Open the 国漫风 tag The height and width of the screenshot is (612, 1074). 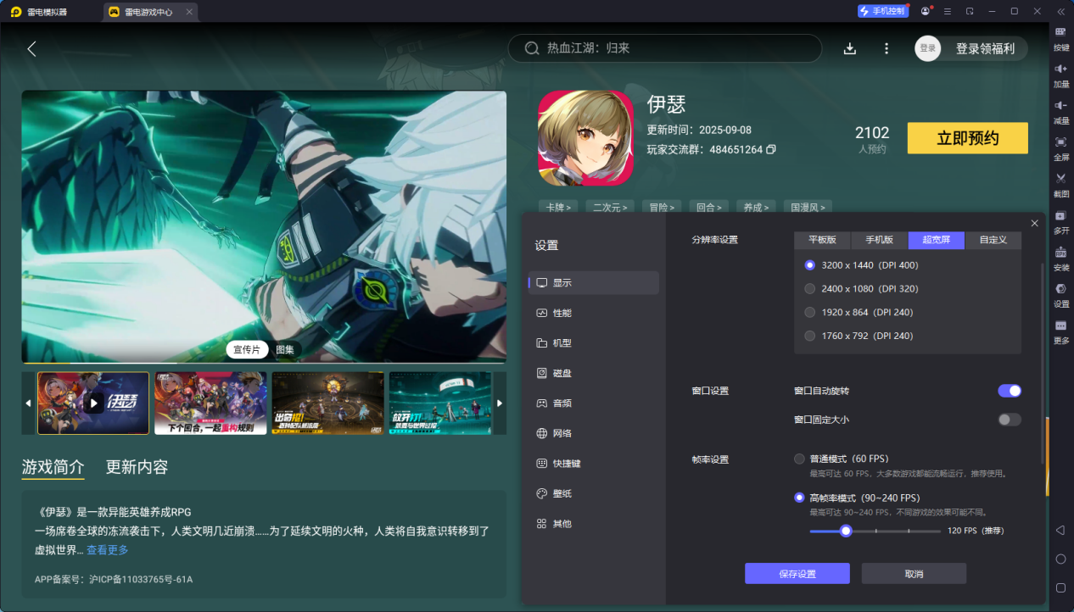click(807, 207)
